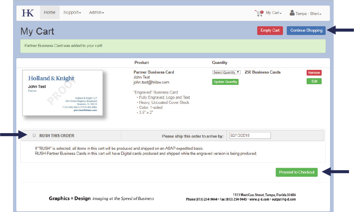Open the Tampa - Sheri account menu
Image resolution: width=354 pixels, height=212 pixels.
(x=308, y=14)
